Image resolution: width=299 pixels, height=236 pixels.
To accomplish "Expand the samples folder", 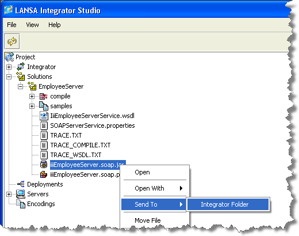I will 32,106.
